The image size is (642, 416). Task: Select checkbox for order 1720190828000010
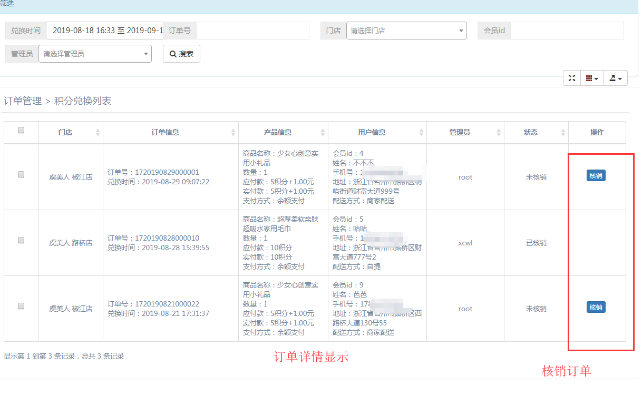click(21, 240)
